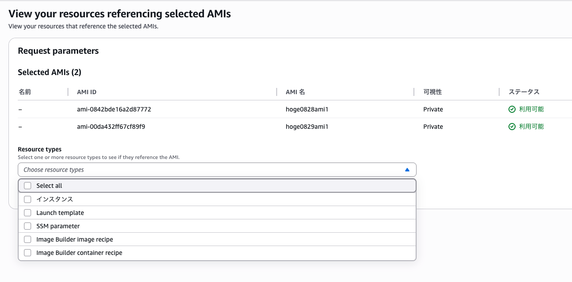Click AMI name hoge0829ami1

tap(307, 127)
